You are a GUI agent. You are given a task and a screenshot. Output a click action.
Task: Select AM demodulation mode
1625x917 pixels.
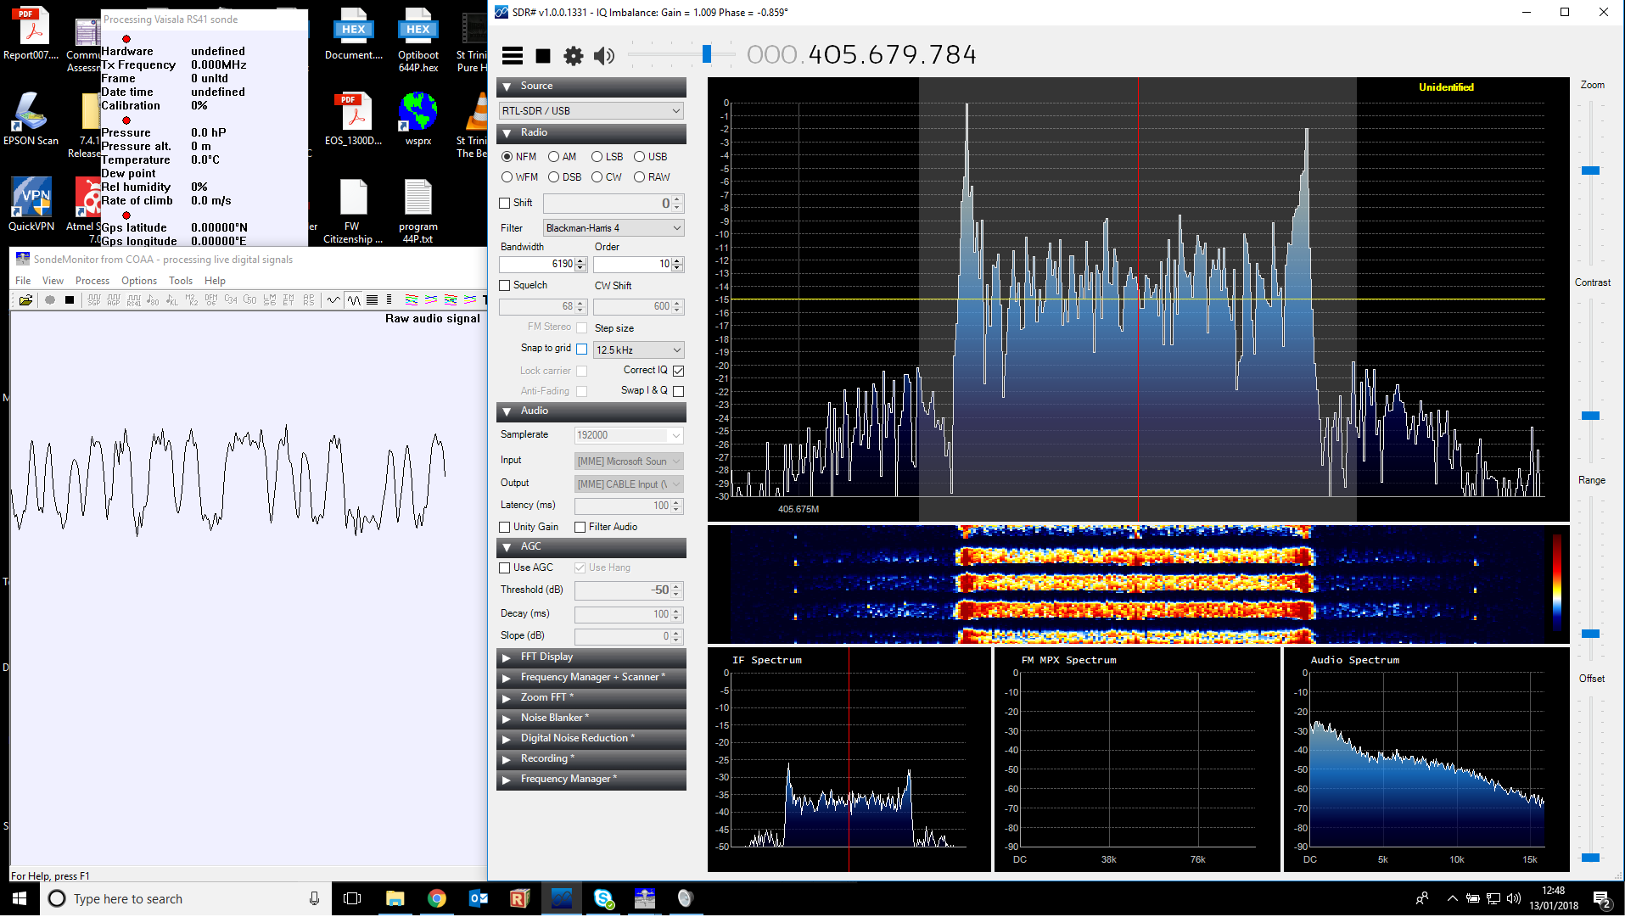pyautogui.click(x=553, y=157)
